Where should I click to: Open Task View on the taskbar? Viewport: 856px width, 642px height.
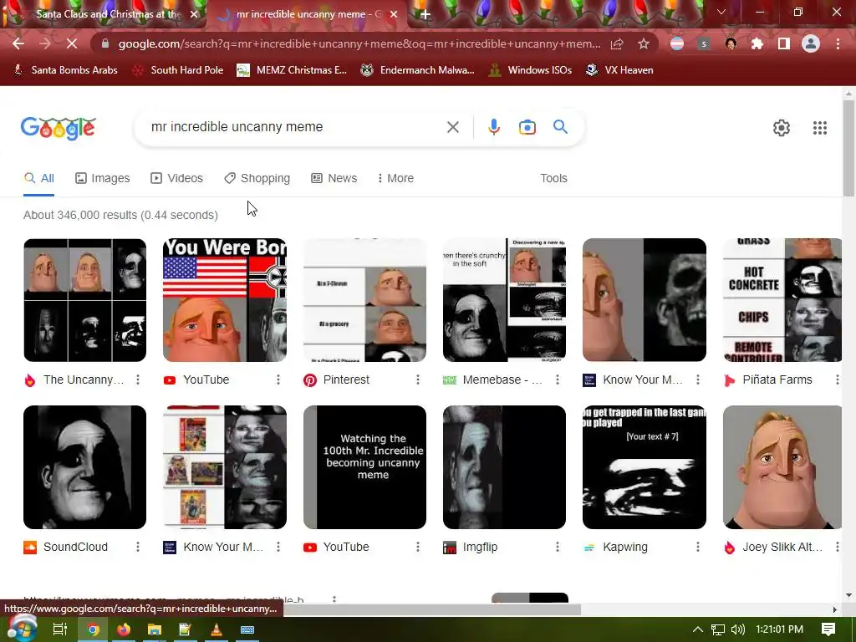tap(59, 629)
